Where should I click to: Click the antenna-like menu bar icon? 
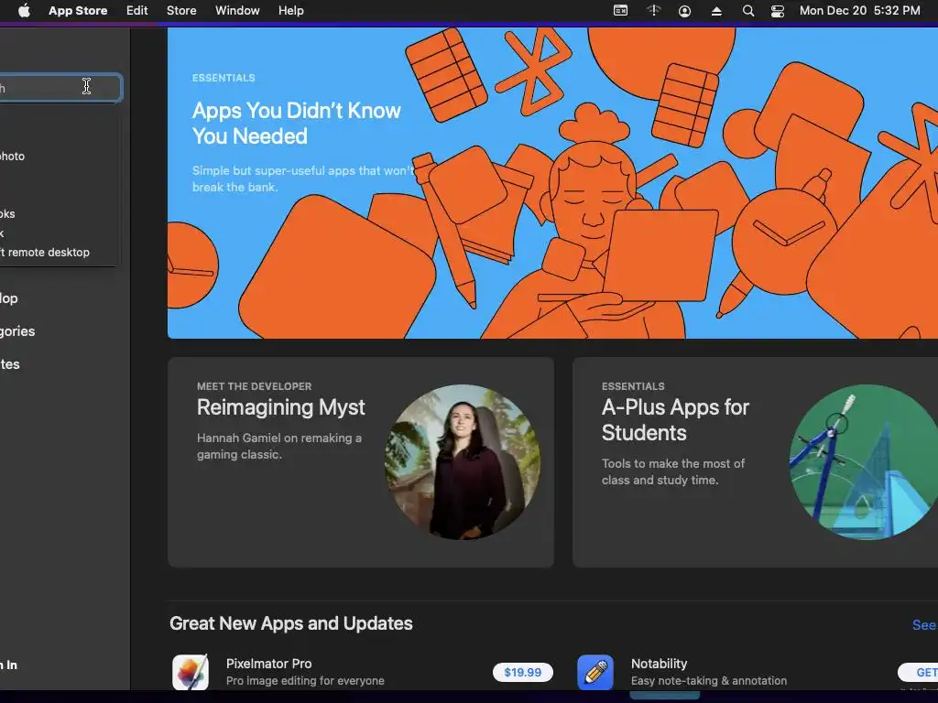tap(653, 11)
